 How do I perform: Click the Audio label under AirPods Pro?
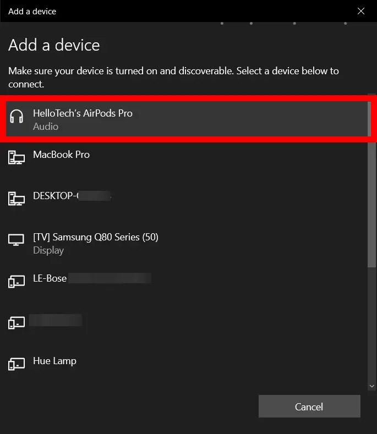coord(46,127)
